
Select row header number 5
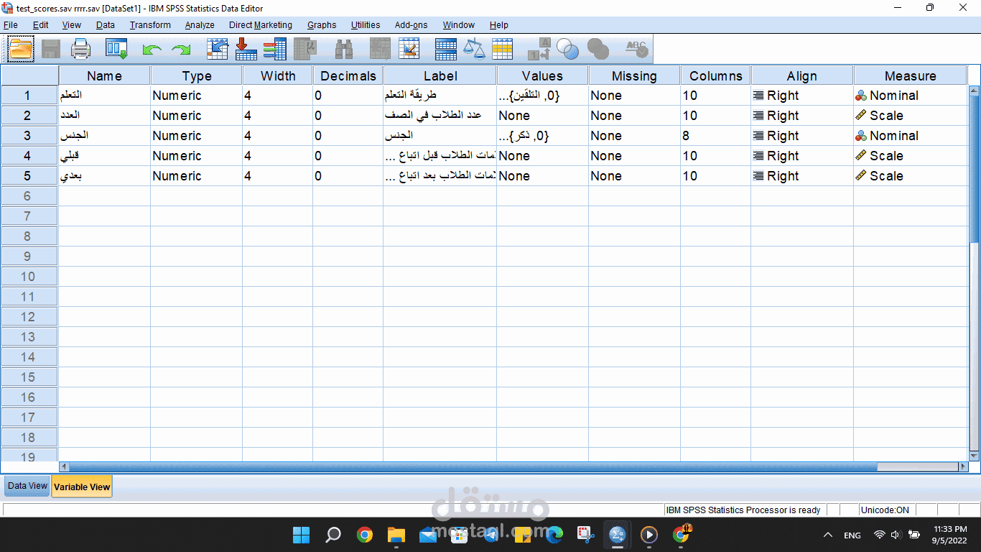29,176
